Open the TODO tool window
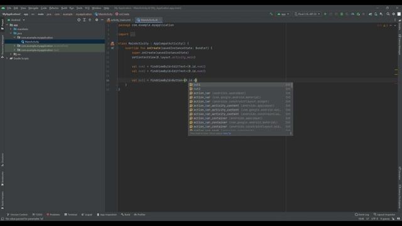The height and width of the screenshot is (226, 402). click(x=37, y=215)
